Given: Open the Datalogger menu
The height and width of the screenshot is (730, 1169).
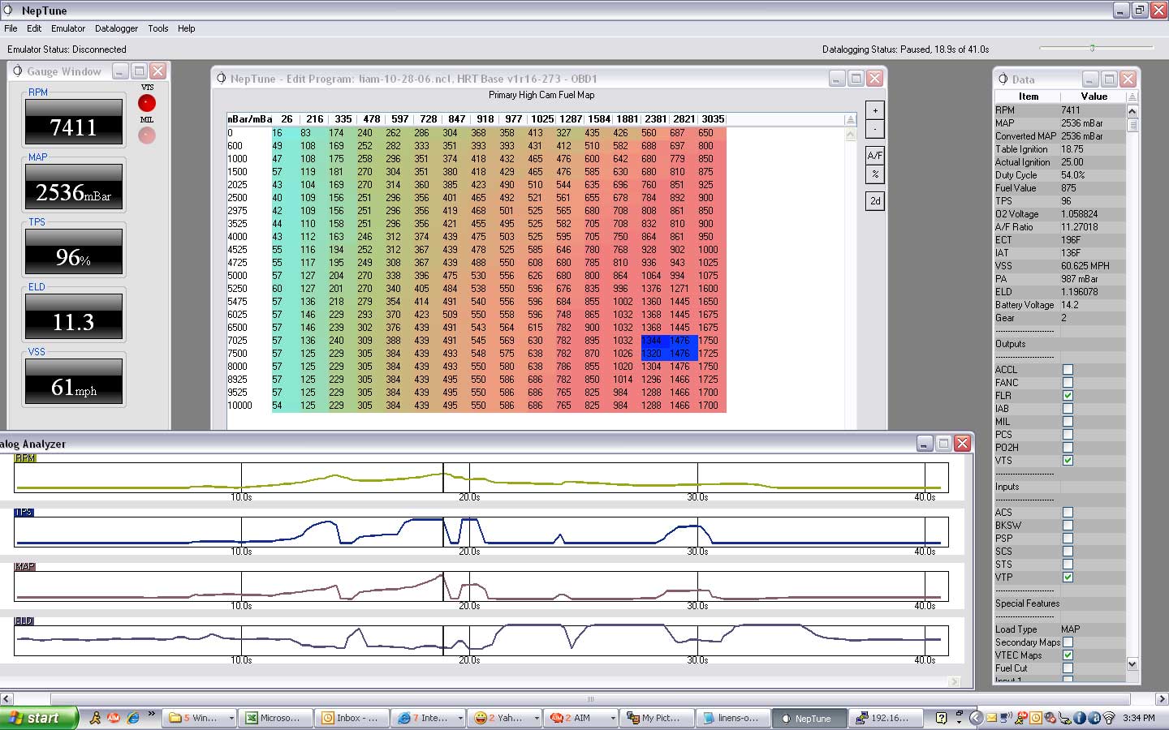Looking at the screenshot, I should click(x=116, y=28).
